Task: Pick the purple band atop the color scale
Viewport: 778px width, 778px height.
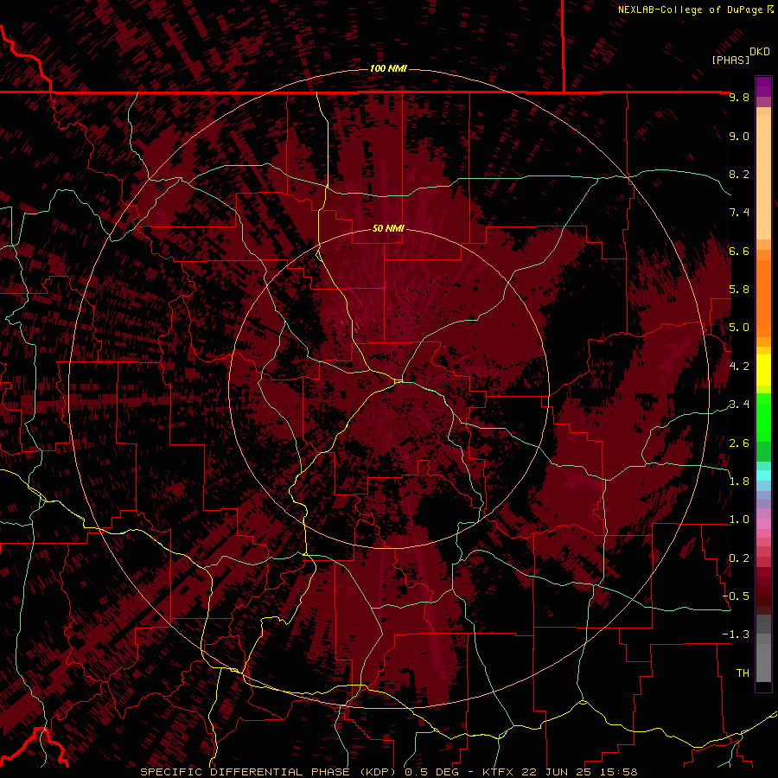Action: pyautogui.click(x=763, y=86)
